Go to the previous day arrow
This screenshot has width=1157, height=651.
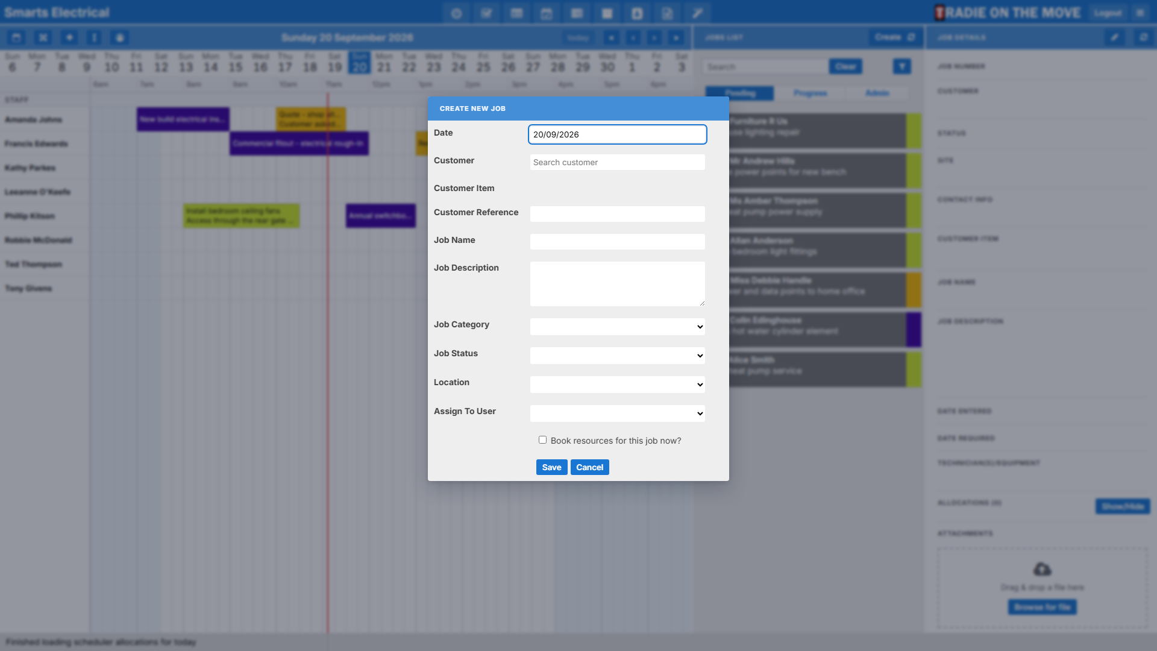pos(633,38)
